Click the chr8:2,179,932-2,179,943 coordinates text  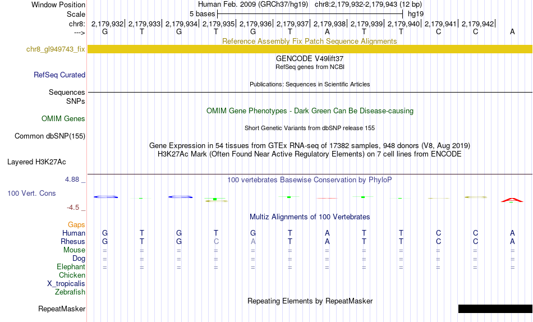pos(368,4)
